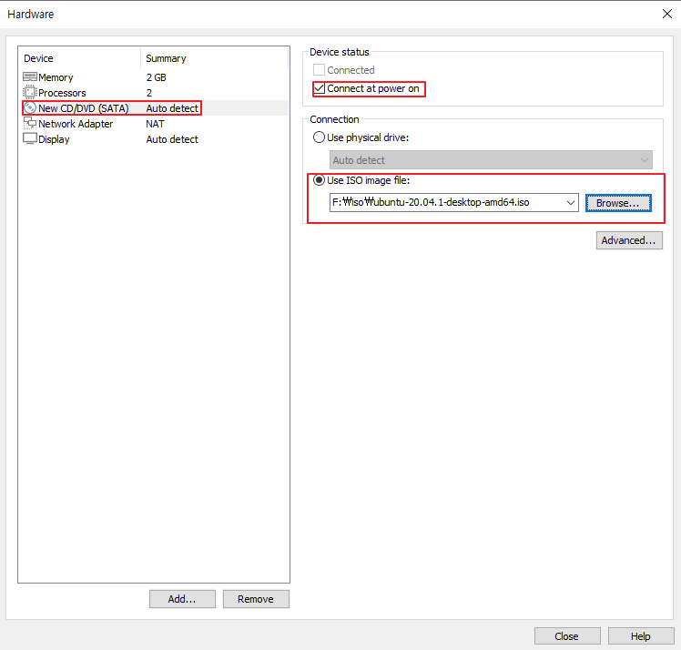Remove the selected device
Viewport: 681px width, 650px height.
click(x=256, y=599)
